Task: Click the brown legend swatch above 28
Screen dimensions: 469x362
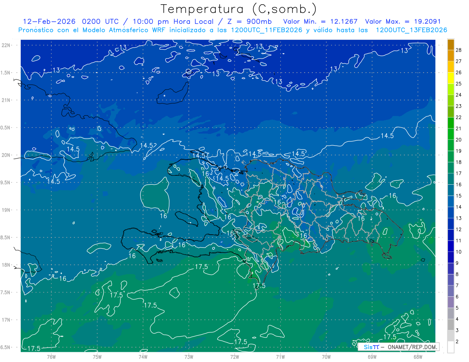Action: [451, 44]
